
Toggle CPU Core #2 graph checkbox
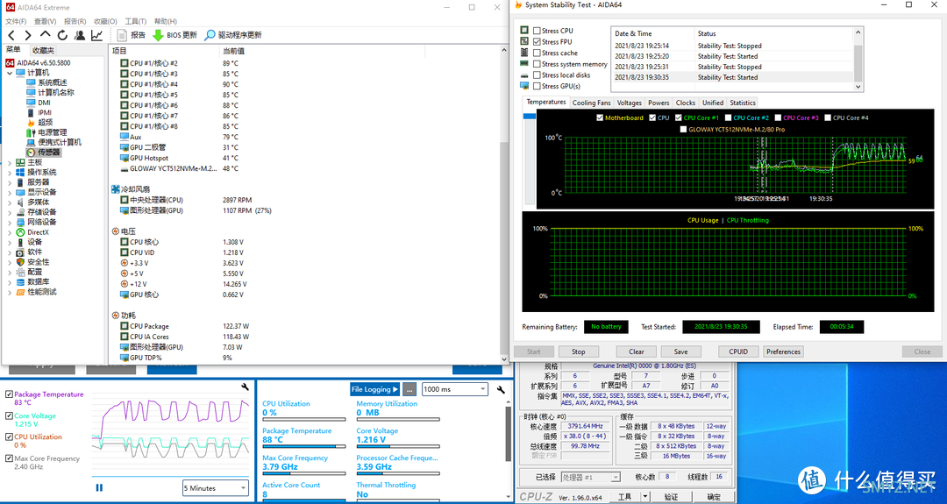click(x=729, y=117)
